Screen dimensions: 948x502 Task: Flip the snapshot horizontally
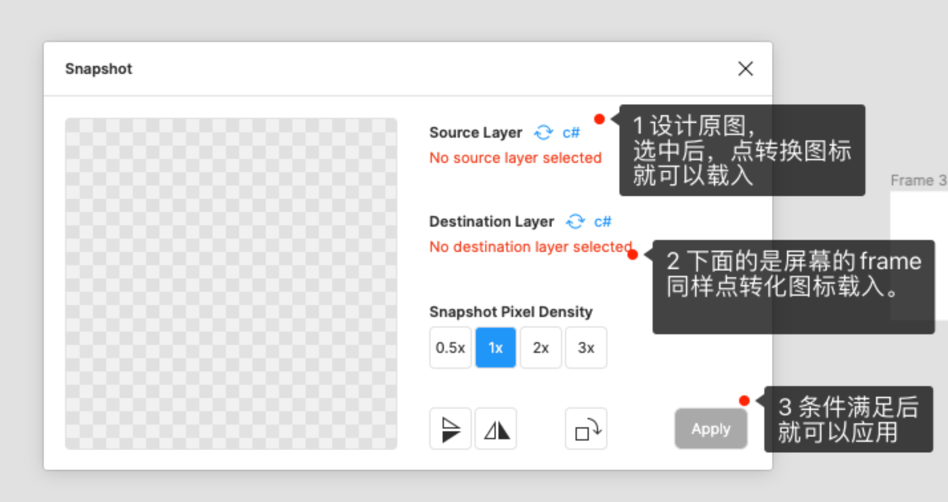pyautogui.click(x=496, y=429)
